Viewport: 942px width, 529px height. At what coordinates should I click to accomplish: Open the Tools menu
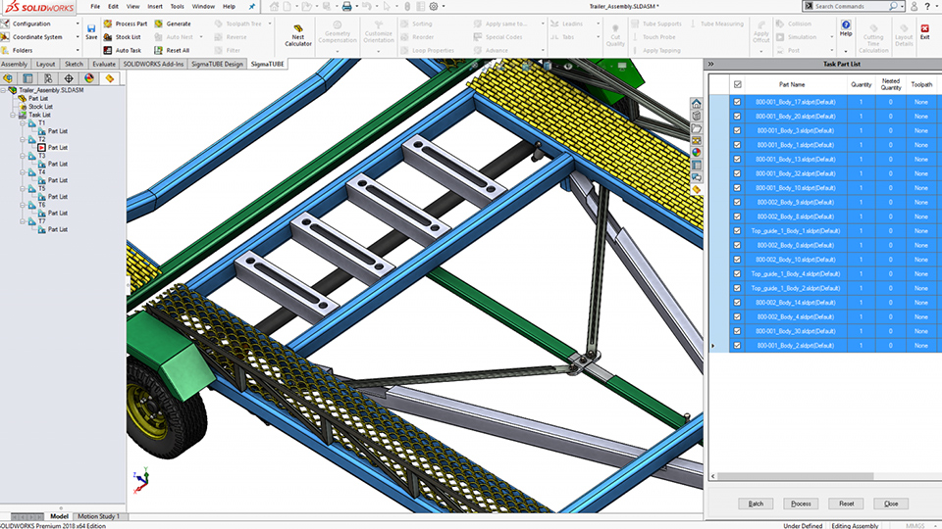[178, 7]
